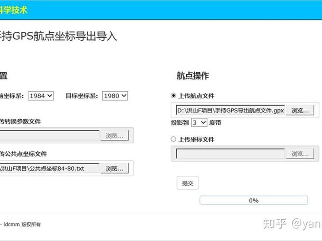Click the empty conversion parameter file field

coord(49,135)
